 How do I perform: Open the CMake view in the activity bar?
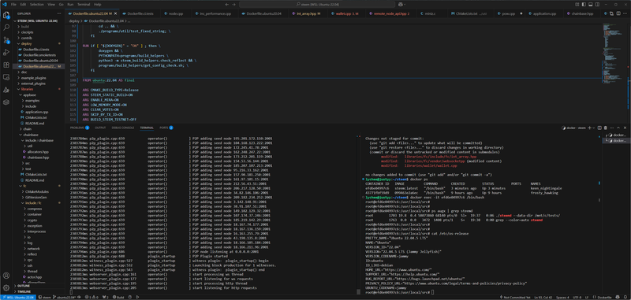(x=6, y=90)
